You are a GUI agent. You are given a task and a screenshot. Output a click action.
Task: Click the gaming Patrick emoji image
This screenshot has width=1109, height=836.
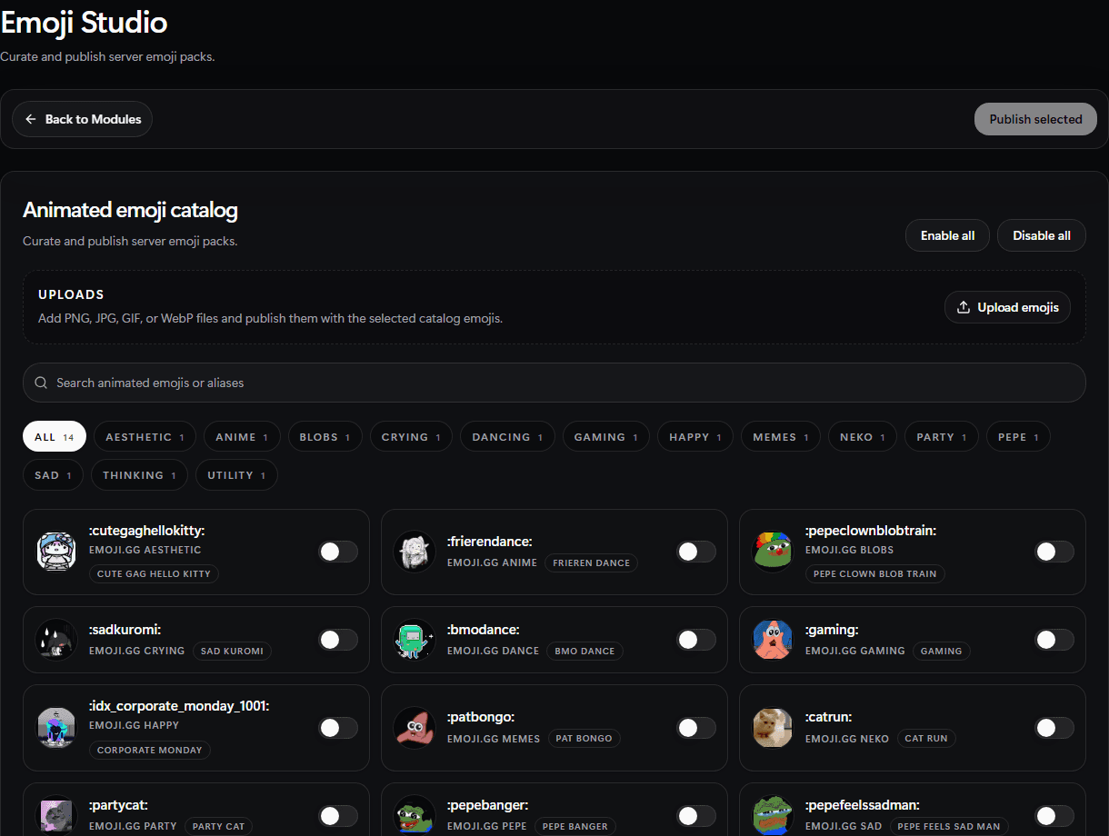[x=773, y=640]
